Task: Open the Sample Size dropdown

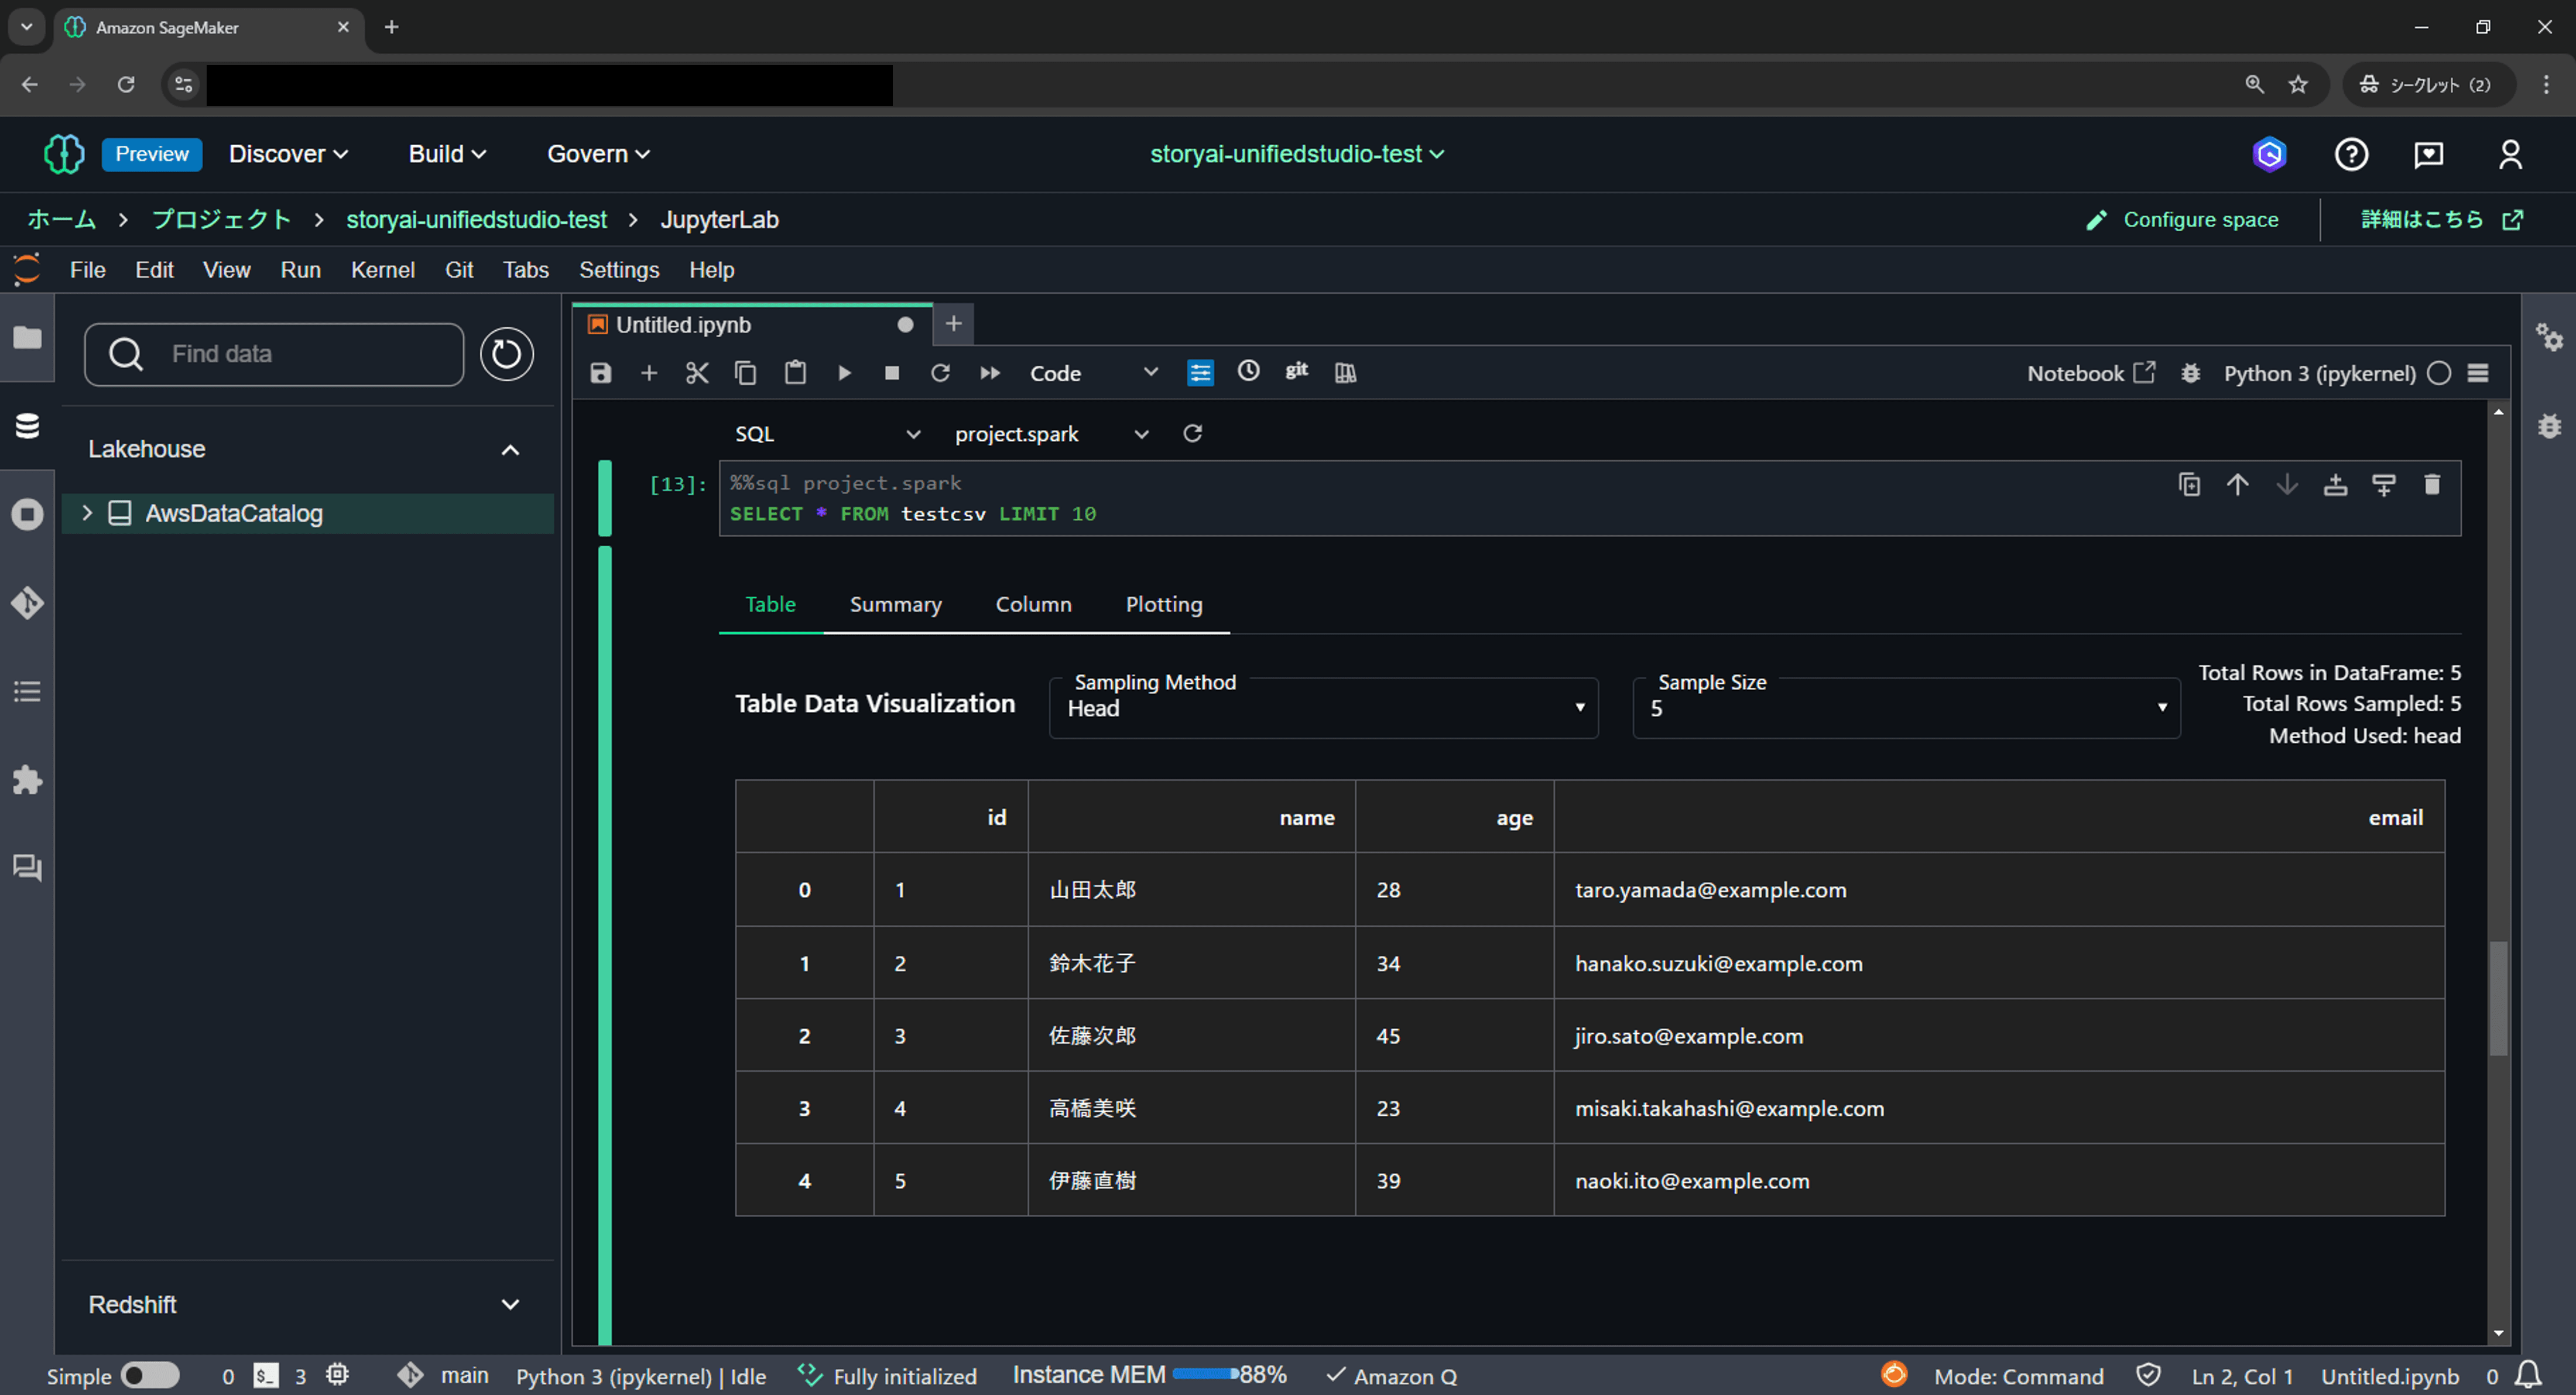Action: point(1906,708)
